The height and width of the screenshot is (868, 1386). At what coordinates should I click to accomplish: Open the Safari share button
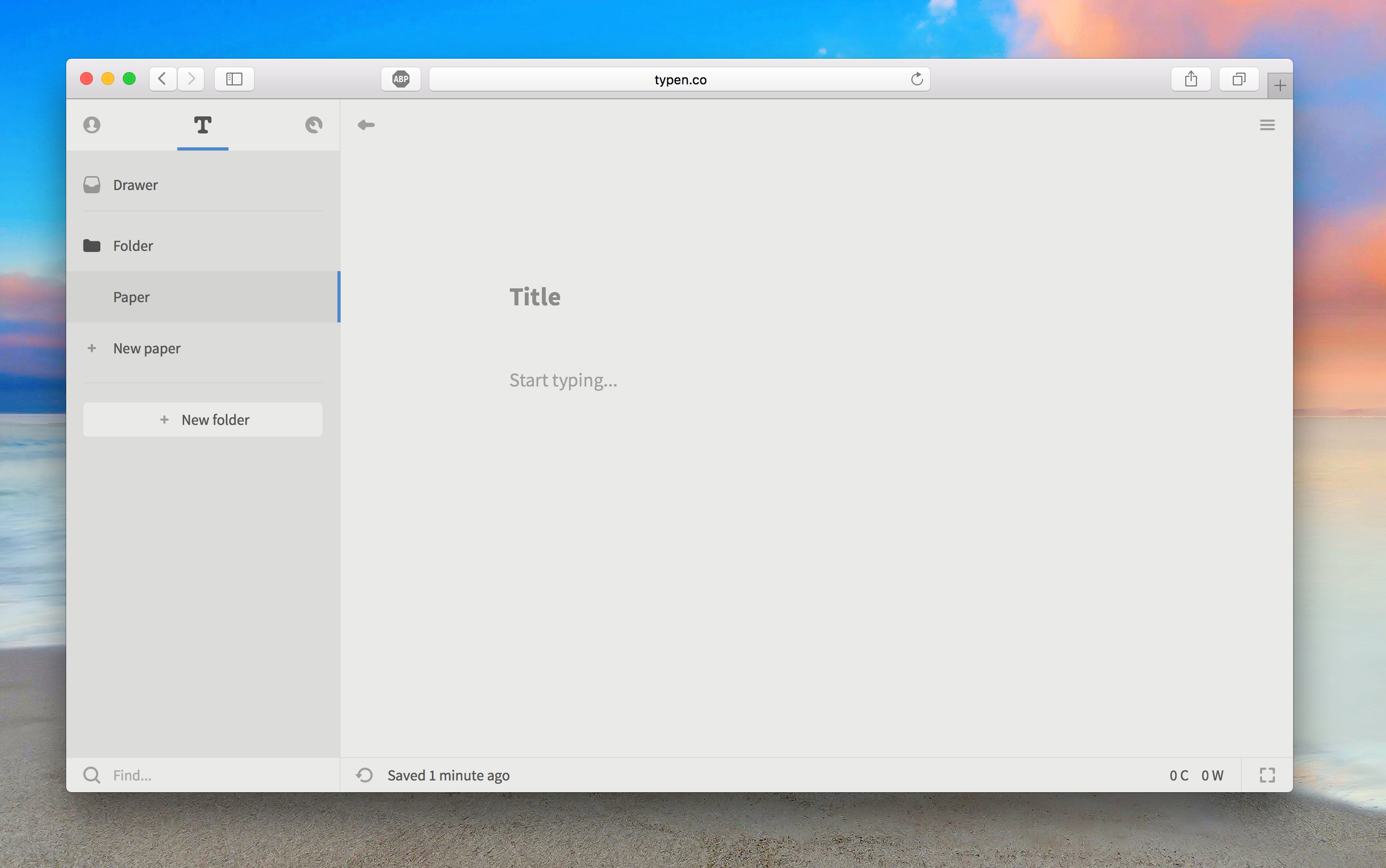[1191, 78]
